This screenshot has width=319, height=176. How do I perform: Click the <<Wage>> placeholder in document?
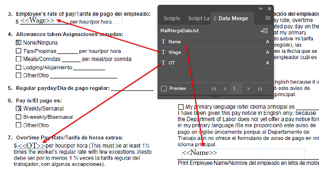tap(37, 21)
